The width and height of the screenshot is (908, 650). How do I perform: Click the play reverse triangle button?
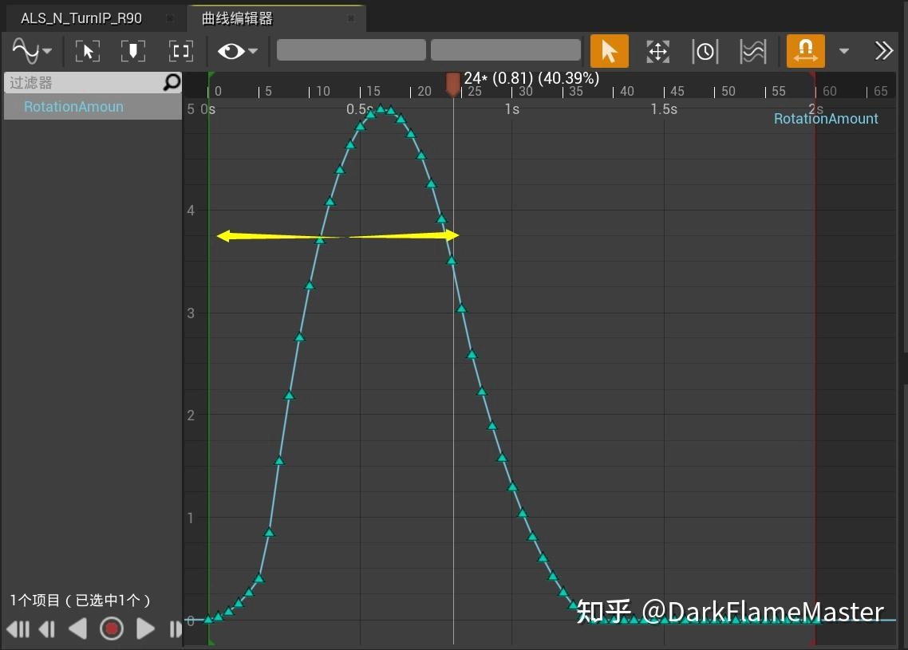77,629
